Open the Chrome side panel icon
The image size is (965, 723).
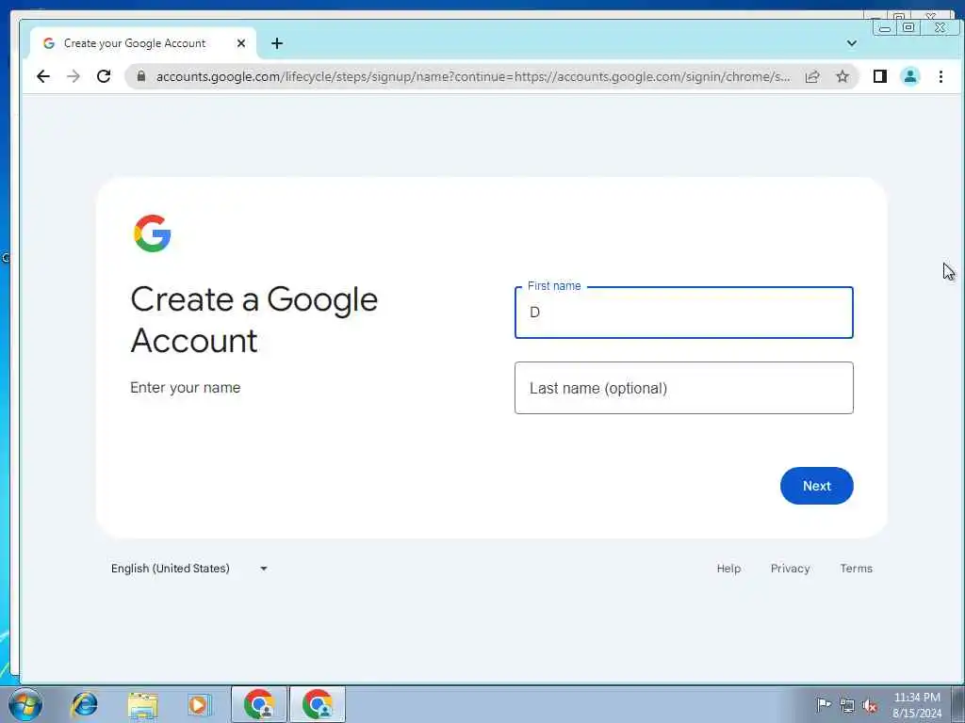pos(880,76)
